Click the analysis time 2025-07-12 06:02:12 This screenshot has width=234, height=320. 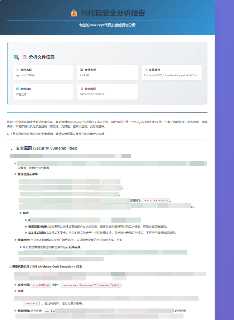[x=92, y=94]
